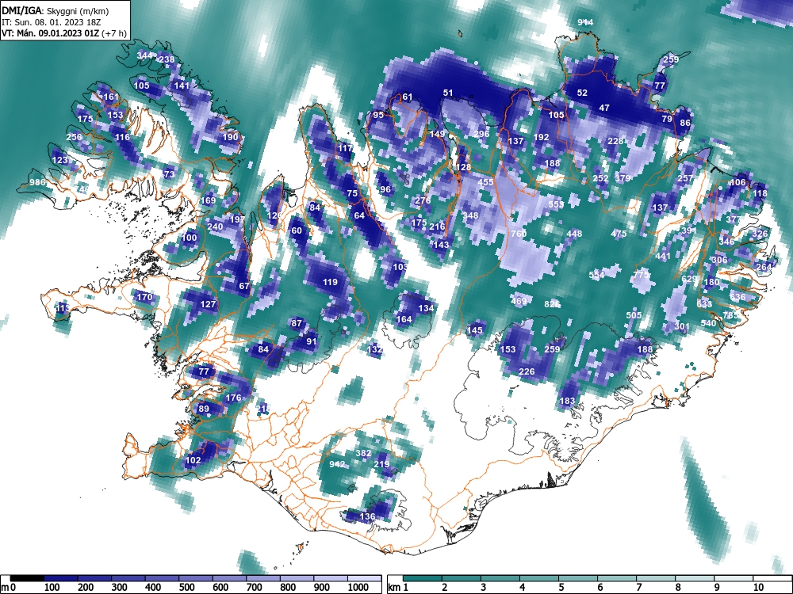Pick the pale lavender swatch between 900 and 1000
The height and width of the screenshot is (594, 793).
click(331, 578)
